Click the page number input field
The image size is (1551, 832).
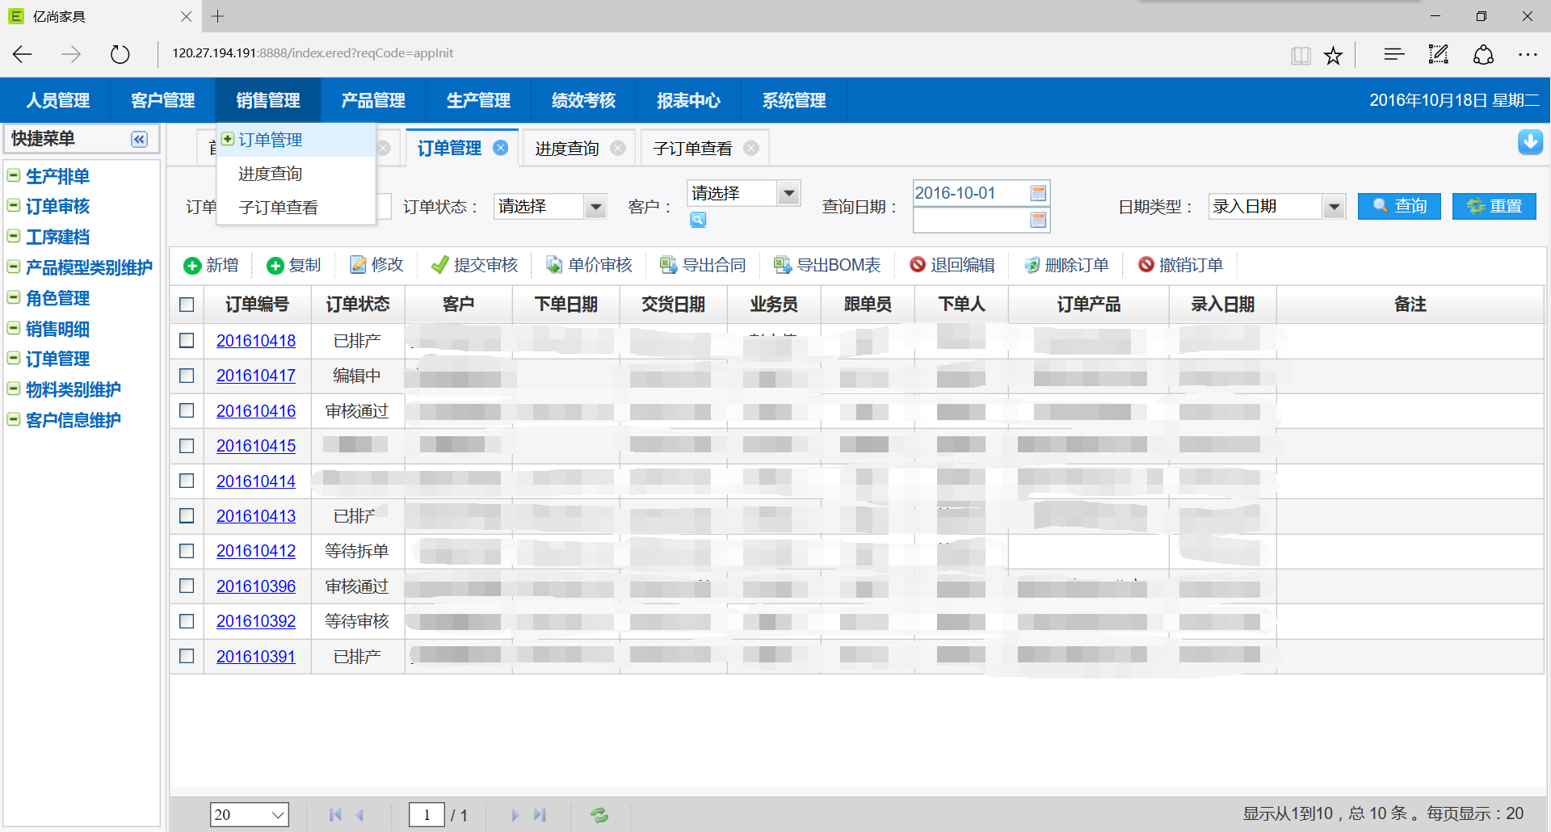coord(427,815)
